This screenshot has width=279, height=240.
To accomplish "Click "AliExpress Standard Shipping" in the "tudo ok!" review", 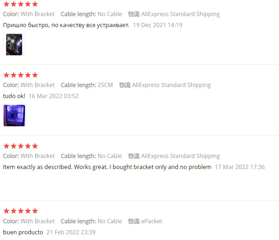I will 171,85.
